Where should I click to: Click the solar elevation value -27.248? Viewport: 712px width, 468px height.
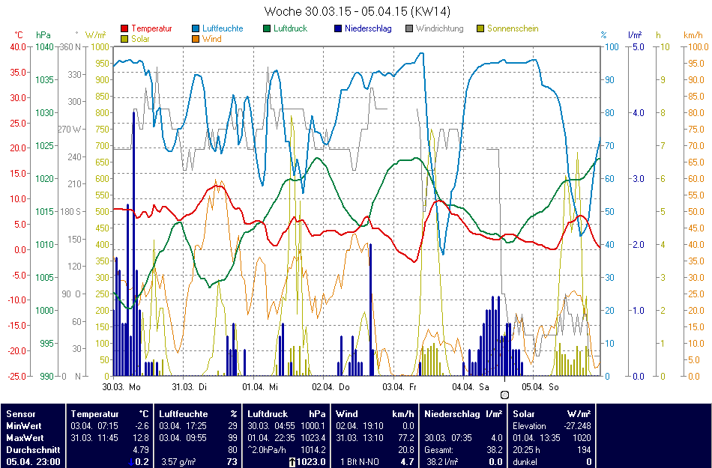coord(577,426)
